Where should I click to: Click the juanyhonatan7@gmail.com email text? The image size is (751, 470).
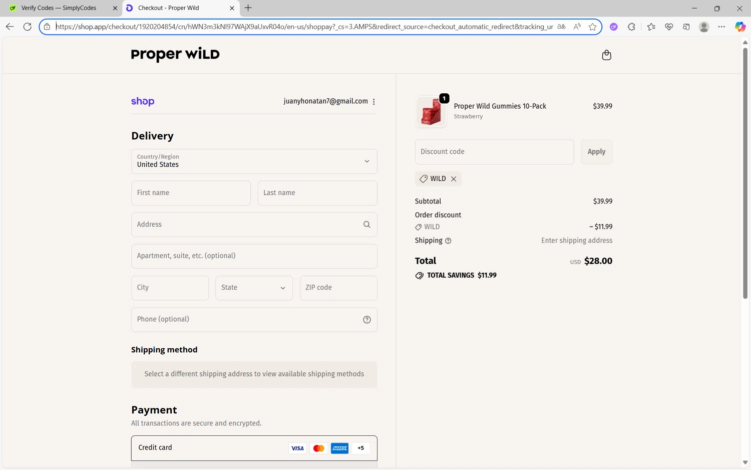pyautogui.click(x=325, y=101)
